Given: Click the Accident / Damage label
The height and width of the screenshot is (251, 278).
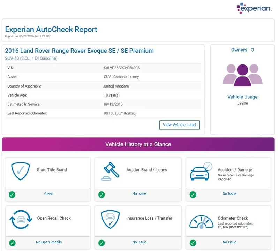Looking at the screenshot, I should pyautogui.click(x=235, y=170).
